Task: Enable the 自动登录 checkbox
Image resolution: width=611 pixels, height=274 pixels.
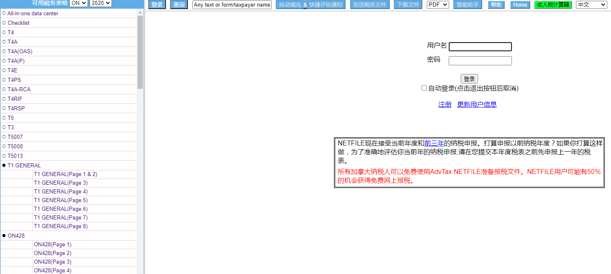Action: coord(424,88)
